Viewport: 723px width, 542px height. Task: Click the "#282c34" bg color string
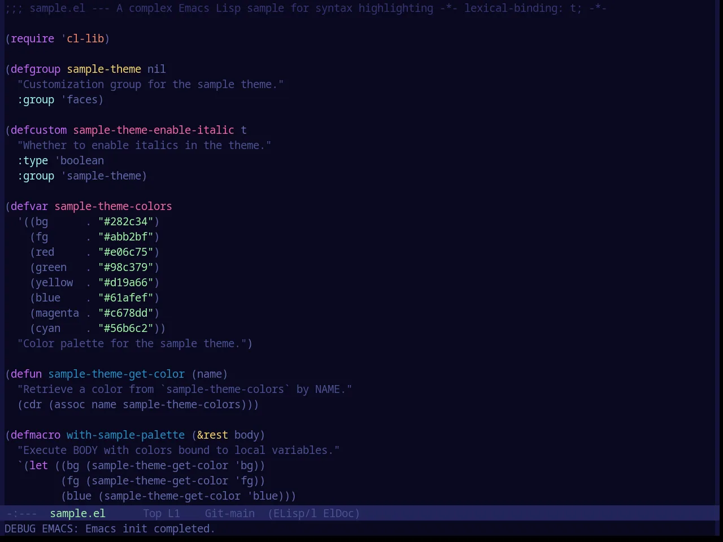point(125,221)
